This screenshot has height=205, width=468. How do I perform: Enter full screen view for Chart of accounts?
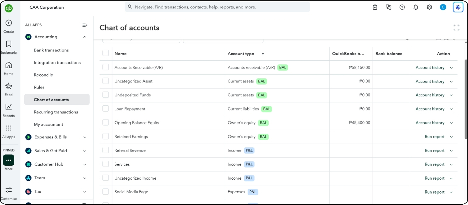[457, 28]
